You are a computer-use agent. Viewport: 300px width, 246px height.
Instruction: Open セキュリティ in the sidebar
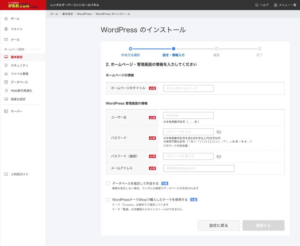point(20,65)
